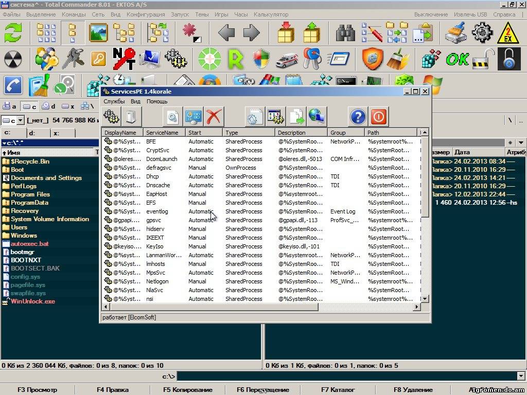Click the gray forward arrow icon
Image resolution: width=527 pixels, height=395 pixels.
(x=251, y=33)
